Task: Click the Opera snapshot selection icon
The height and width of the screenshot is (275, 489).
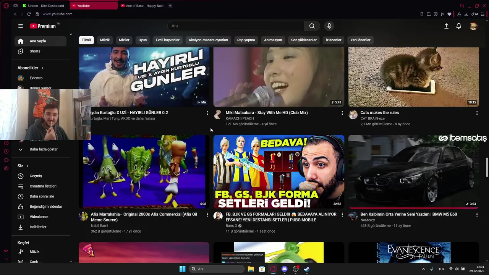Action: tap(429, 14)
